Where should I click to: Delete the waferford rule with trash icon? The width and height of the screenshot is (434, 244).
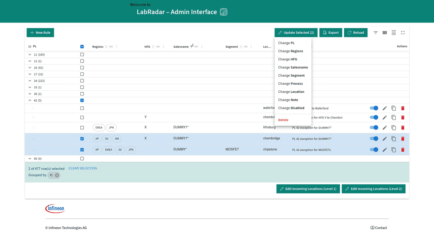point(403,108)
